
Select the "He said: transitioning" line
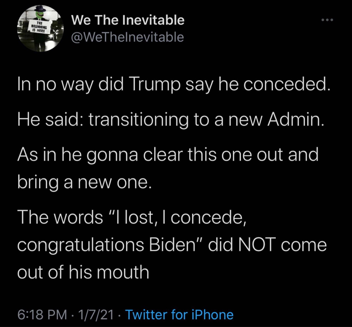(x=171, y=120)
